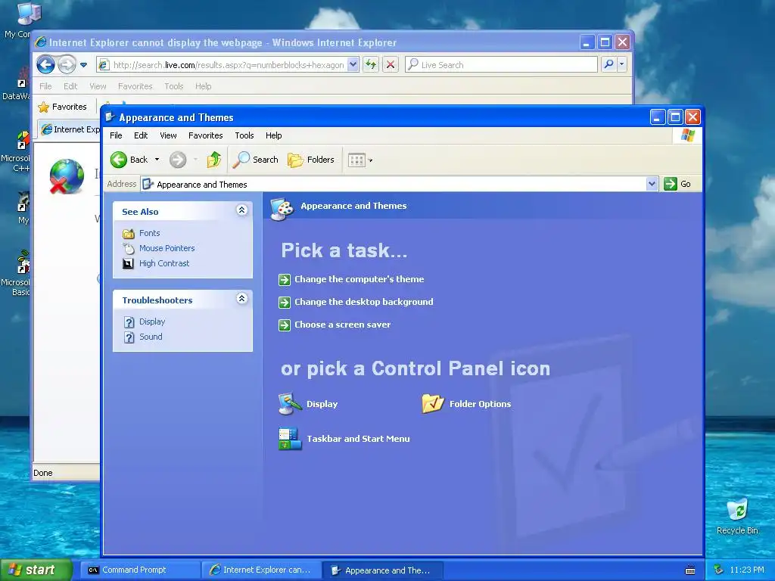Open search provider dropdown in Internet Explorer
This screenshot has width=775, height=581.
pyautogui.click(x=622, y=64)
